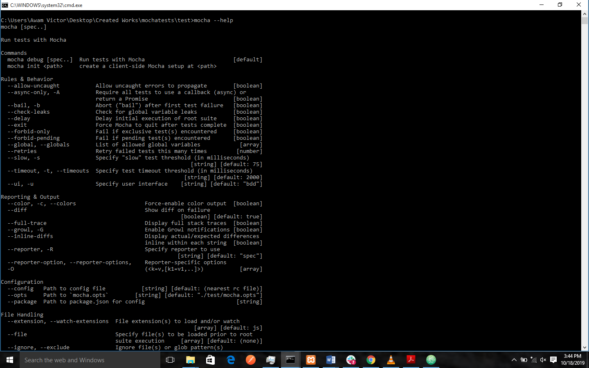
Task: Open the Action Center notifications icon
Action: click(553, 360)
